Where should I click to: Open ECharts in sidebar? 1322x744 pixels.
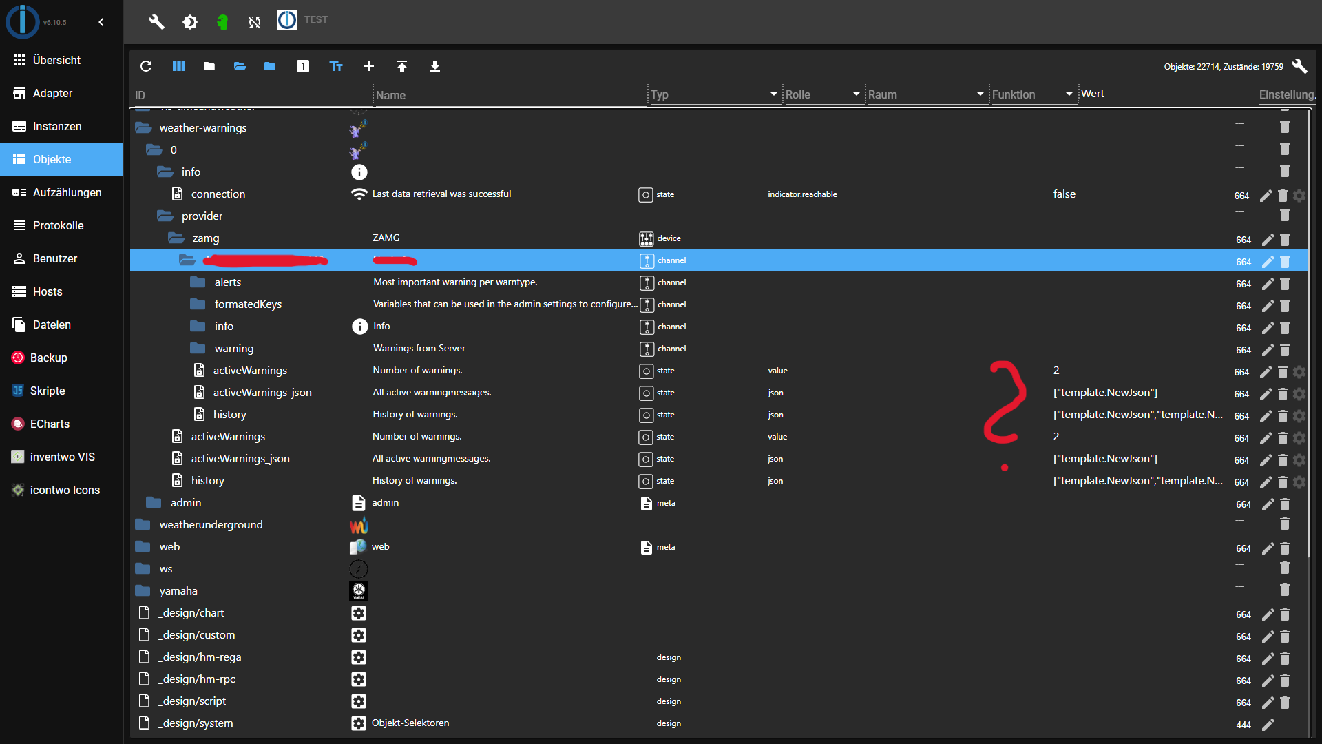(x=61, y=424)
